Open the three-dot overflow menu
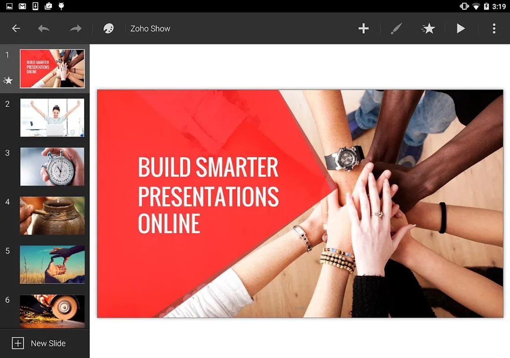The height and width of the screenshot is (358, 510). (494, 29)
